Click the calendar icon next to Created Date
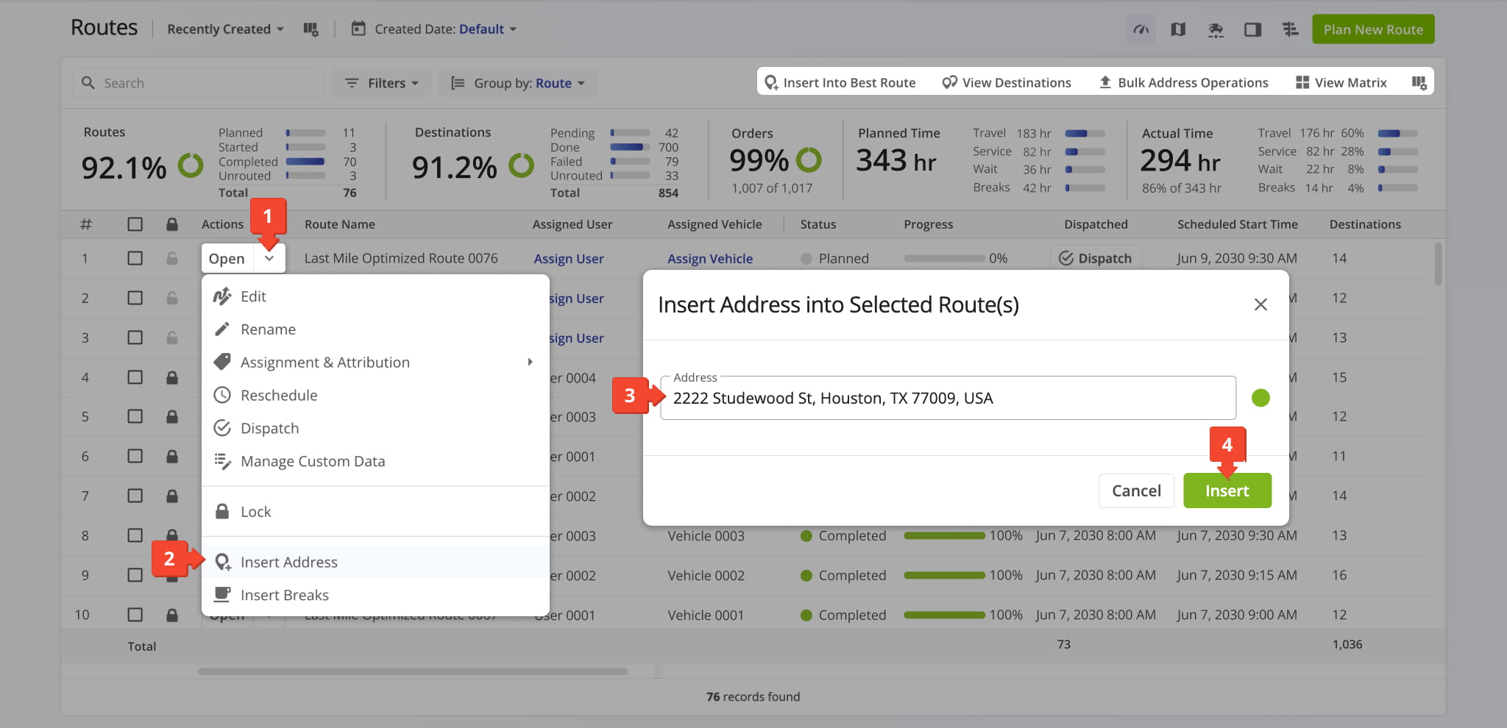Image resolution: width=1507 pixels, height=728 pixels. pyautogui.click(x=358, y=29)
